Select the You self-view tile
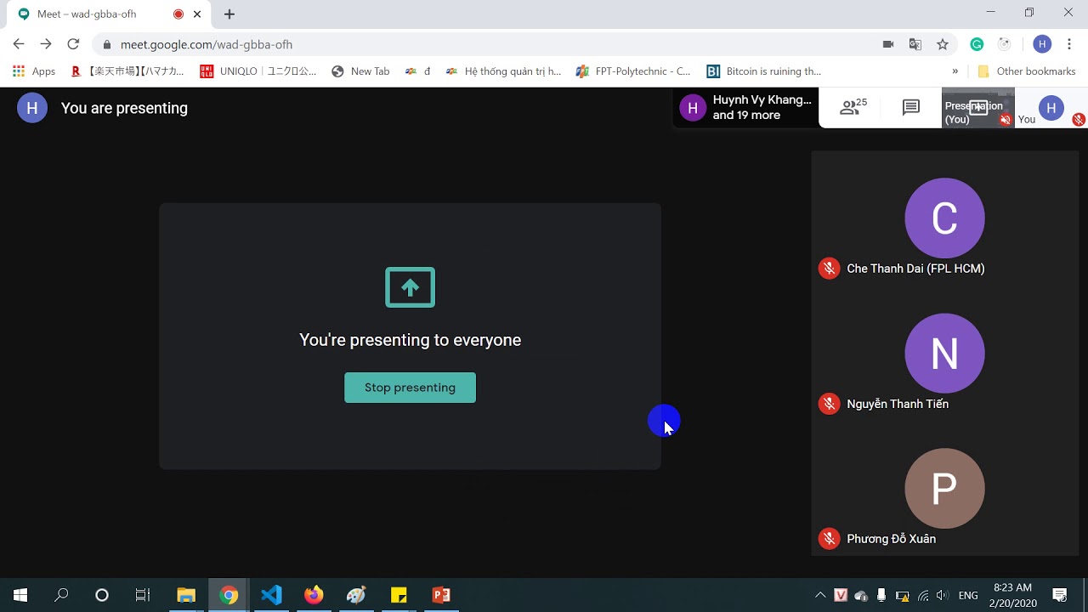1088x612 pixels. point(1051,108)
